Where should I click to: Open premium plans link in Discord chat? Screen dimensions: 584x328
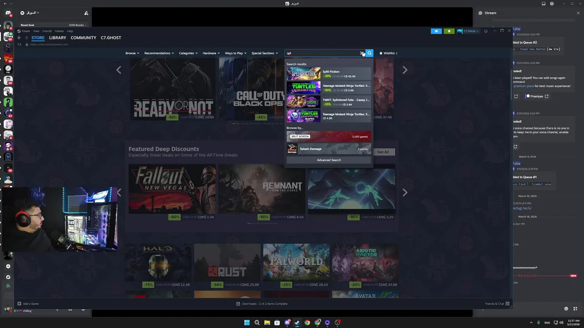click(523, 86)
